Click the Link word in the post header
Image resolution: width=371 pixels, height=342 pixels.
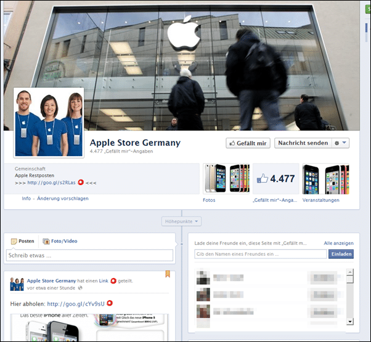[x=104, y=281]
